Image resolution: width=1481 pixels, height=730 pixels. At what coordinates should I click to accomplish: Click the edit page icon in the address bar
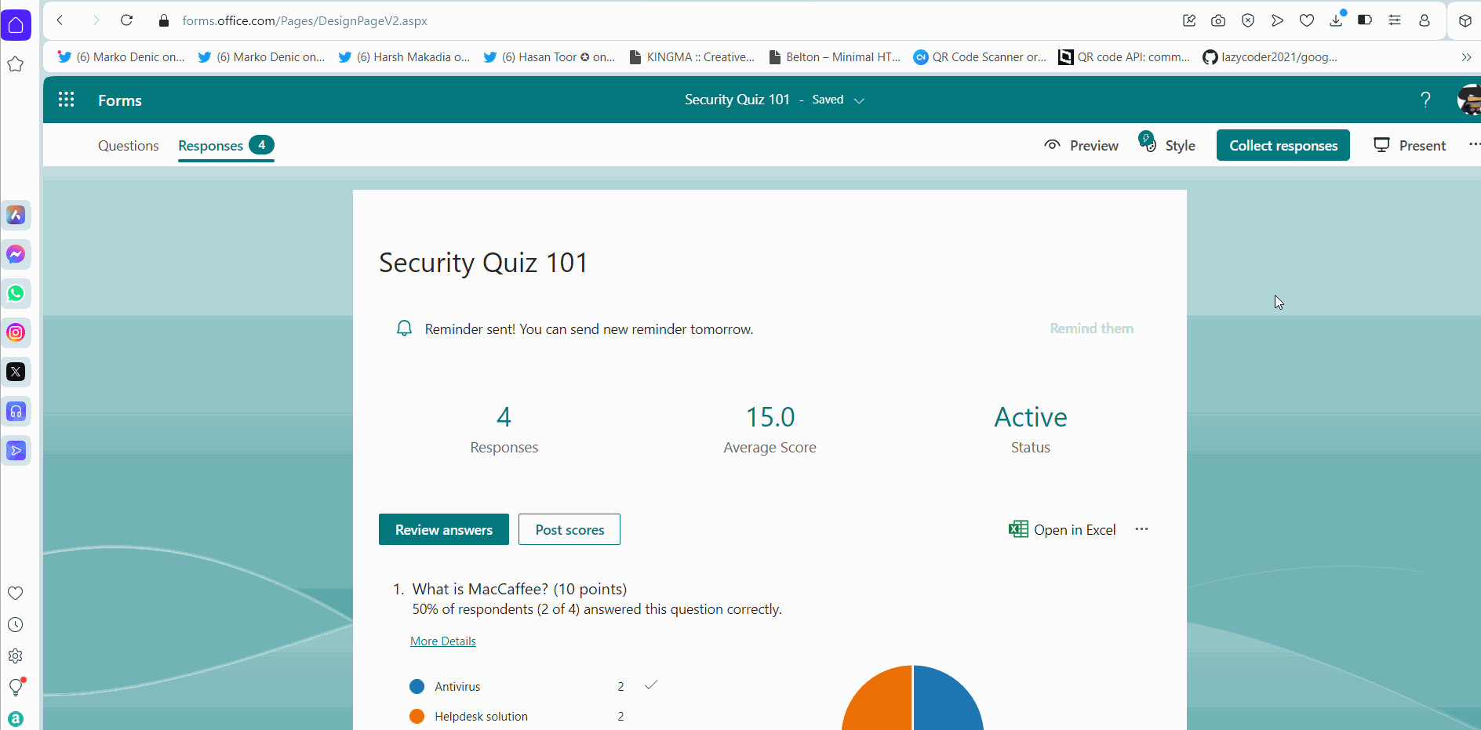(x=1189, y=20)
